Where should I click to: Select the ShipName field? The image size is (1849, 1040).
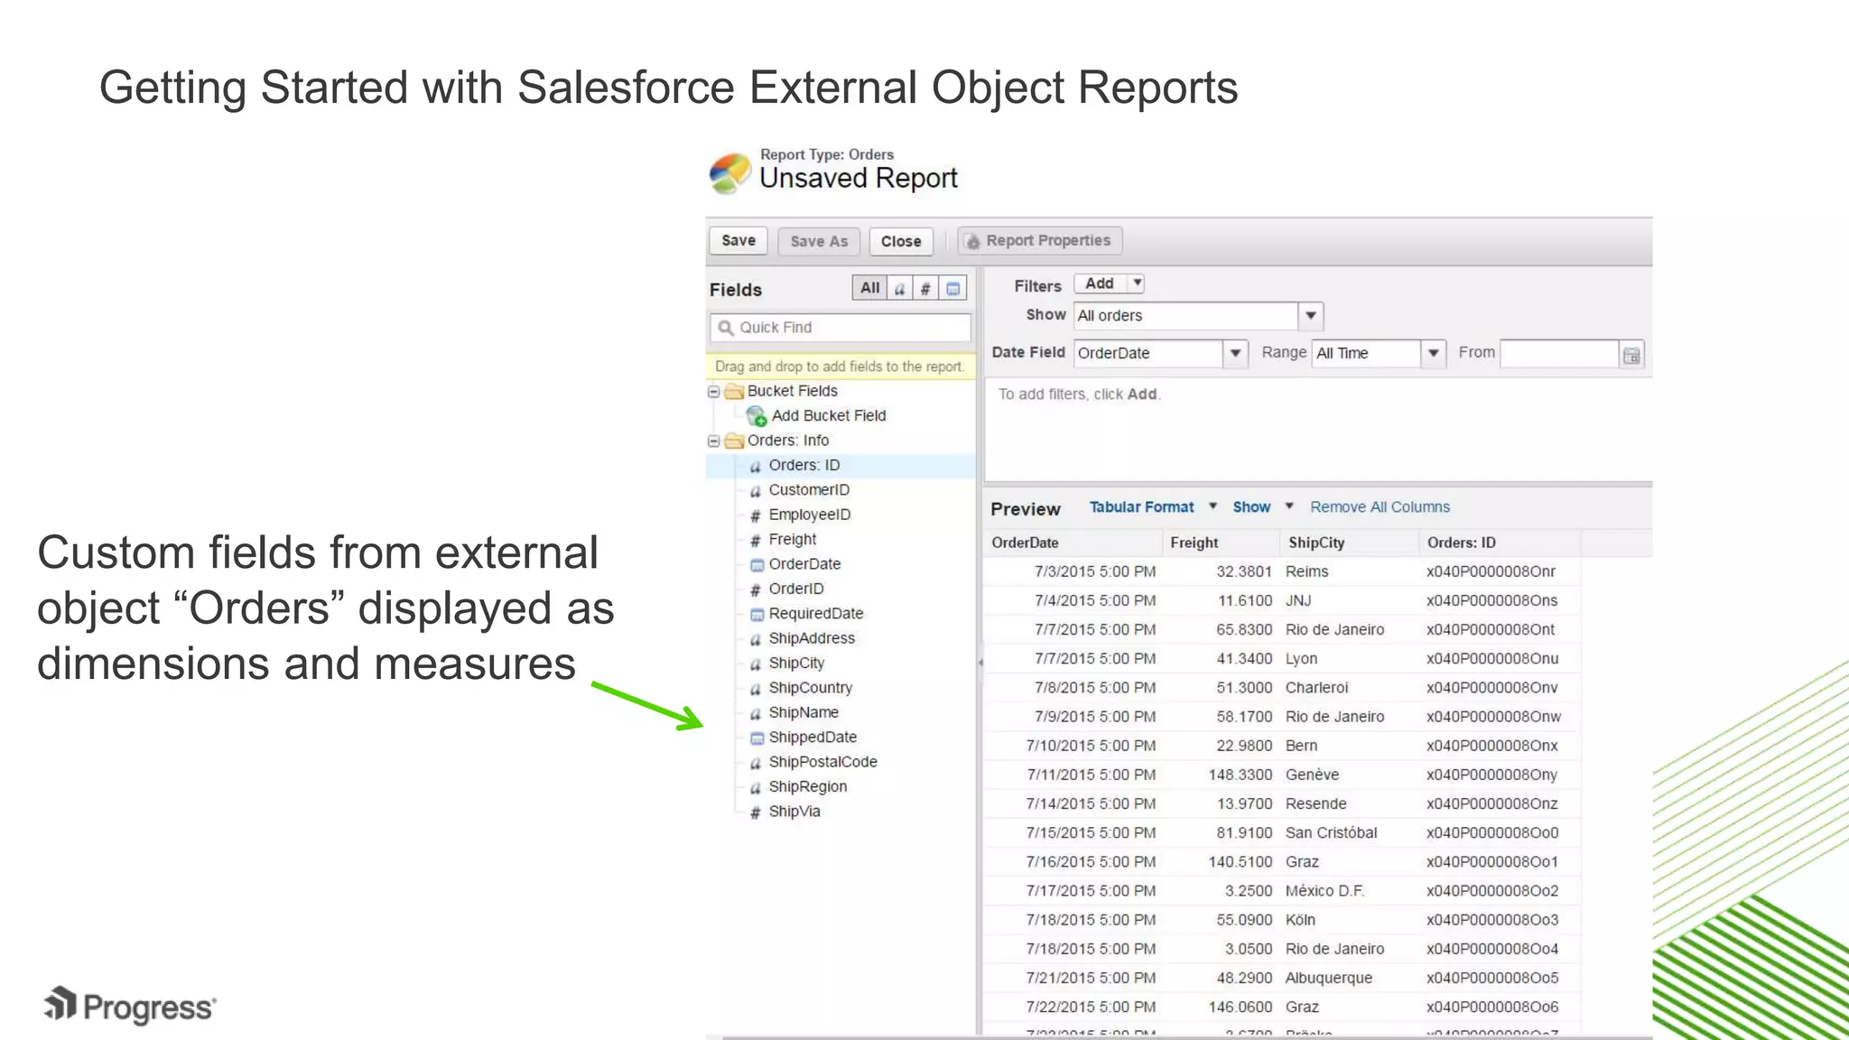(x=803, y=712)
